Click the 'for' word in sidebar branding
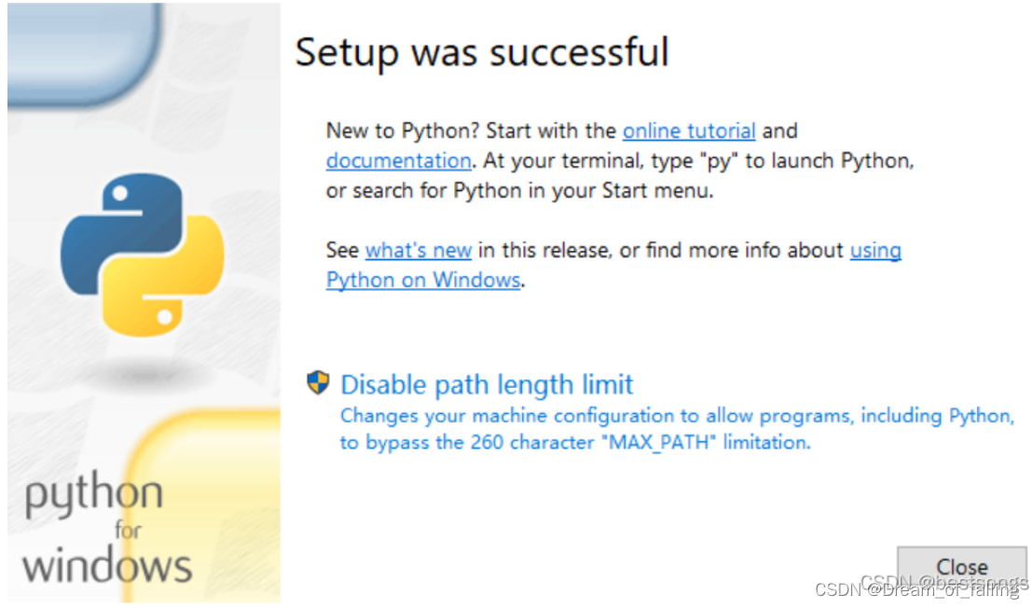This screenshot has width=1033, height=608. tap(128, 531)
